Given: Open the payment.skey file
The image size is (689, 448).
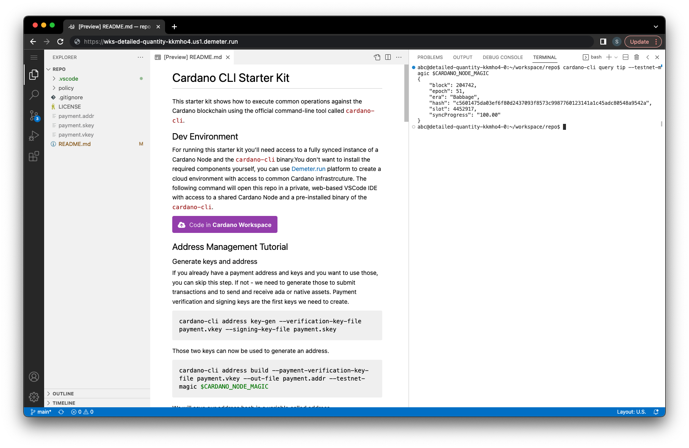Looking at the screenshot, I should [97, 125].
